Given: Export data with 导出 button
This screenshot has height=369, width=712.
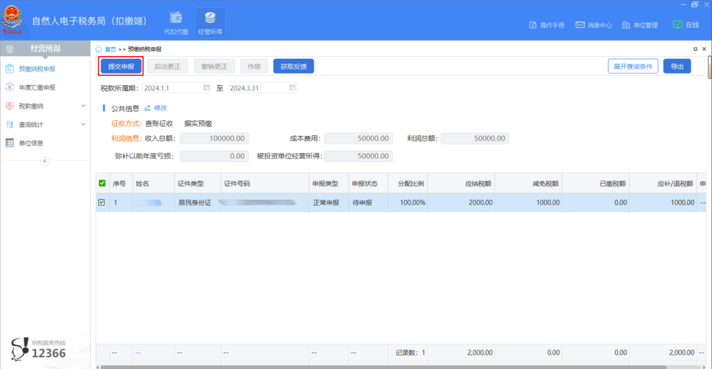Looking at the screenshot, I should (x=677, y=67).
